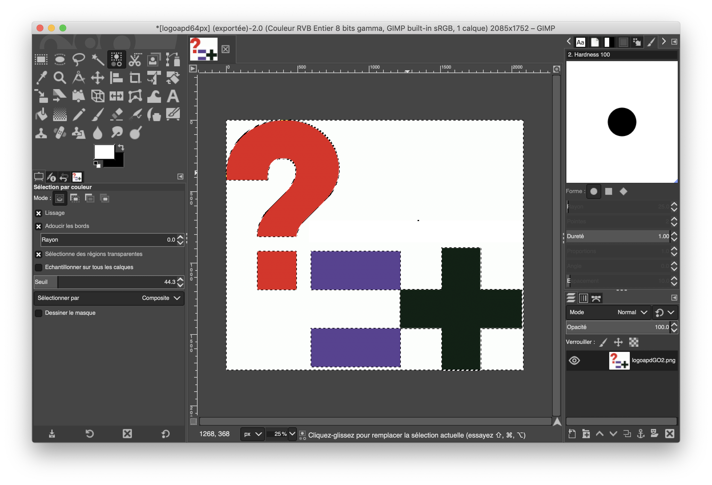The image size is (712, 485).
Task: Click the anchor layer icon
Action: click(x=641, y=434)
